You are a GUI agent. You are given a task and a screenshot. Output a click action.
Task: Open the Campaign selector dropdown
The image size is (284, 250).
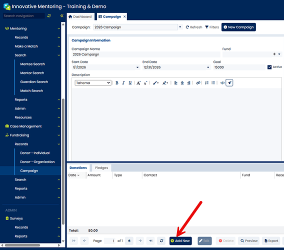(x=180, y=27)
